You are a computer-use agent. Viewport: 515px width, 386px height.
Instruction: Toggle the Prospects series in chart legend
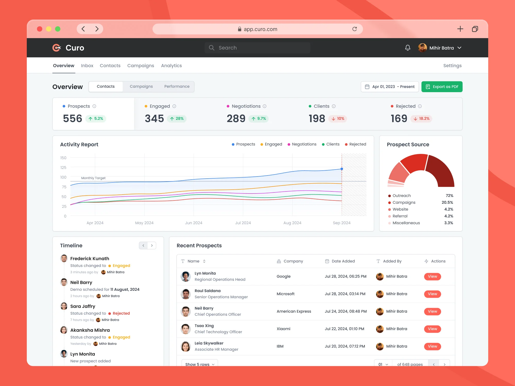point(243,144)
